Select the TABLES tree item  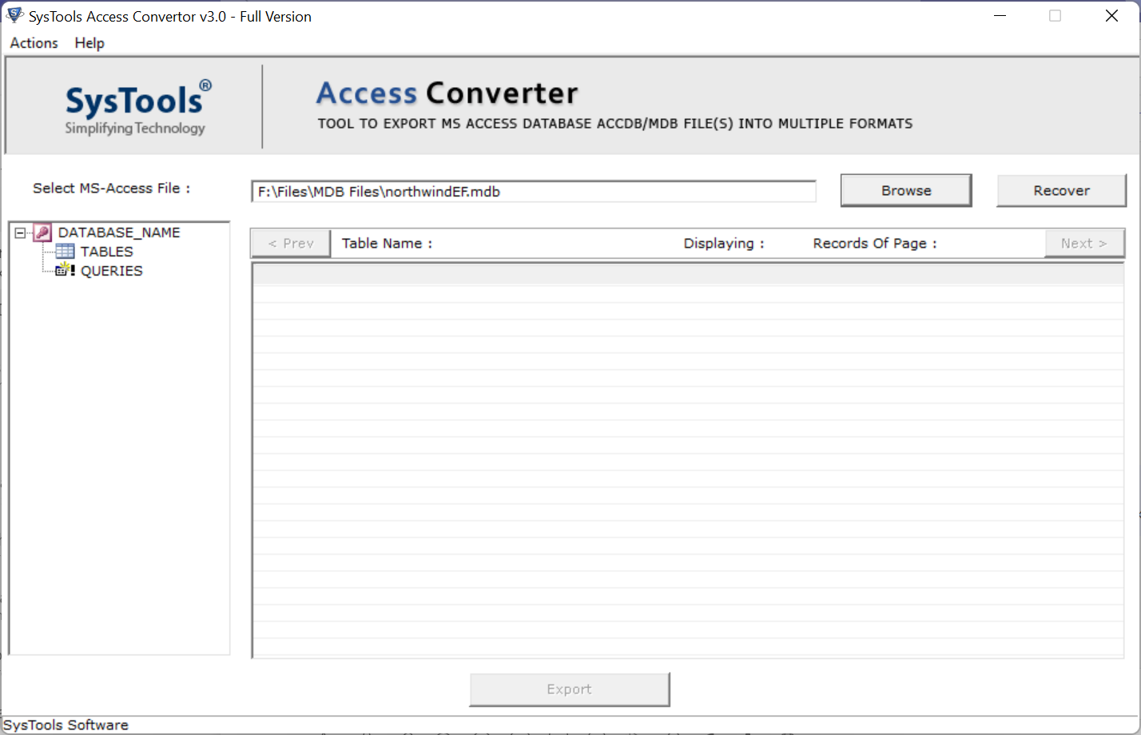tap(106, 252)
